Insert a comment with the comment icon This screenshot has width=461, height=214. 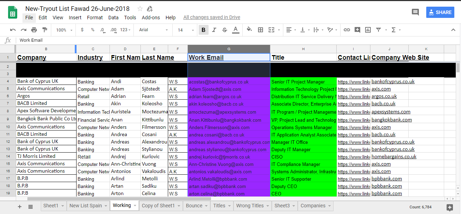pyautogui.click(x=357, y=30)
